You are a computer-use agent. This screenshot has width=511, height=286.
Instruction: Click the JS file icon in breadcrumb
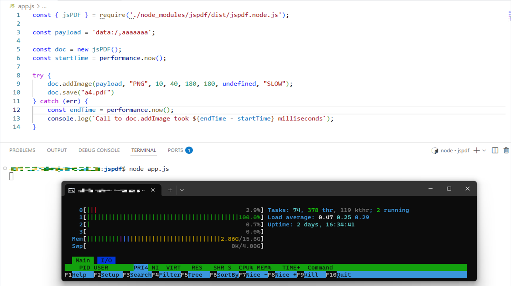(x=12, y=6)
